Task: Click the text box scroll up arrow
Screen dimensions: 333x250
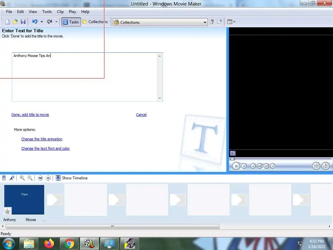Action: pos(160,56)
